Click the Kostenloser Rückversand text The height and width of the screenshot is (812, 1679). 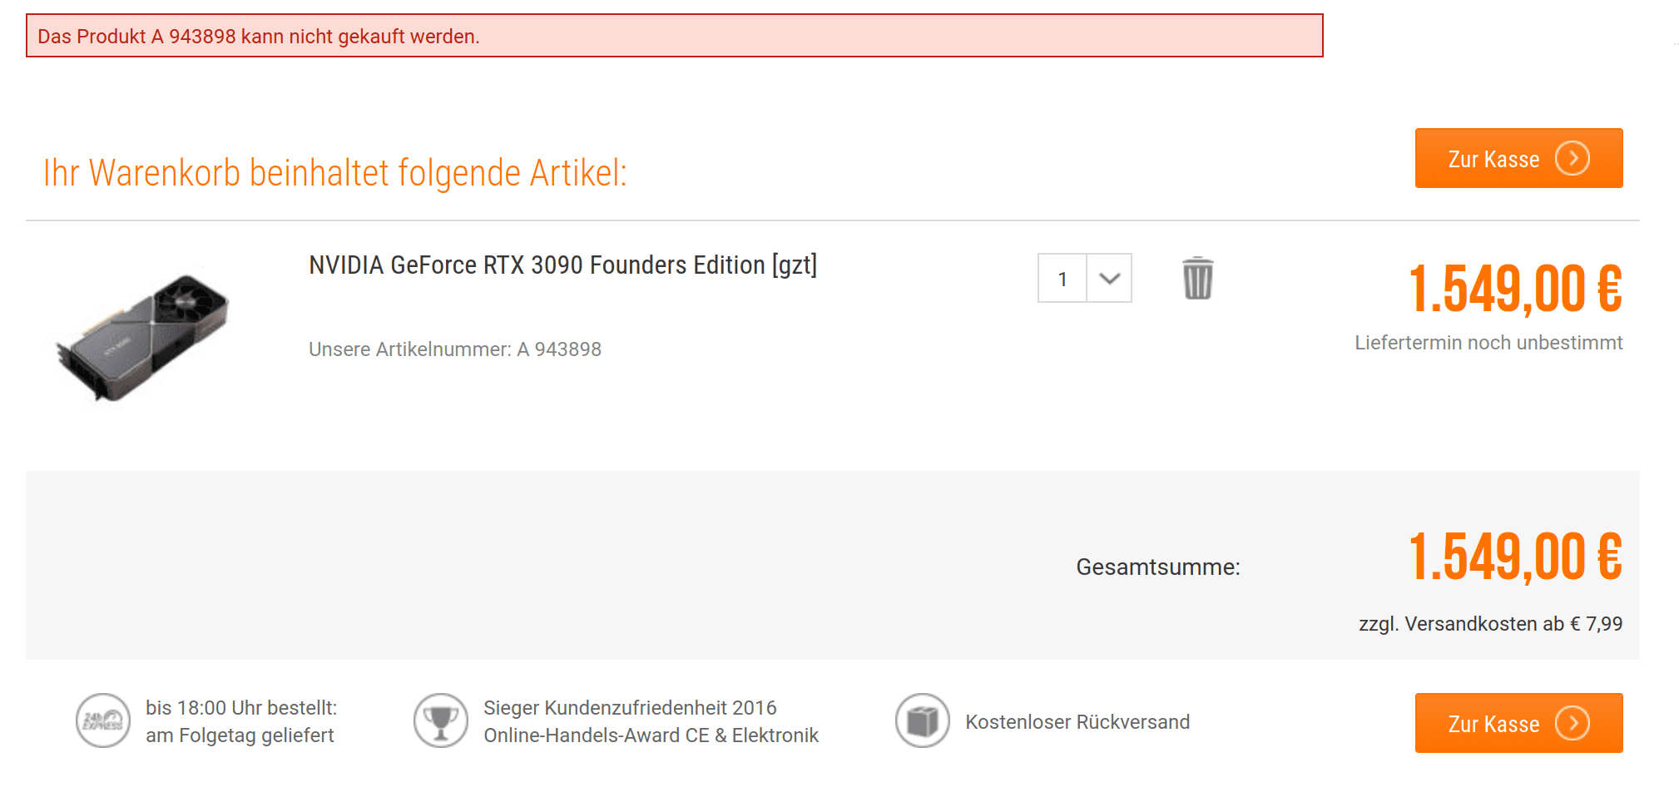1077,722
